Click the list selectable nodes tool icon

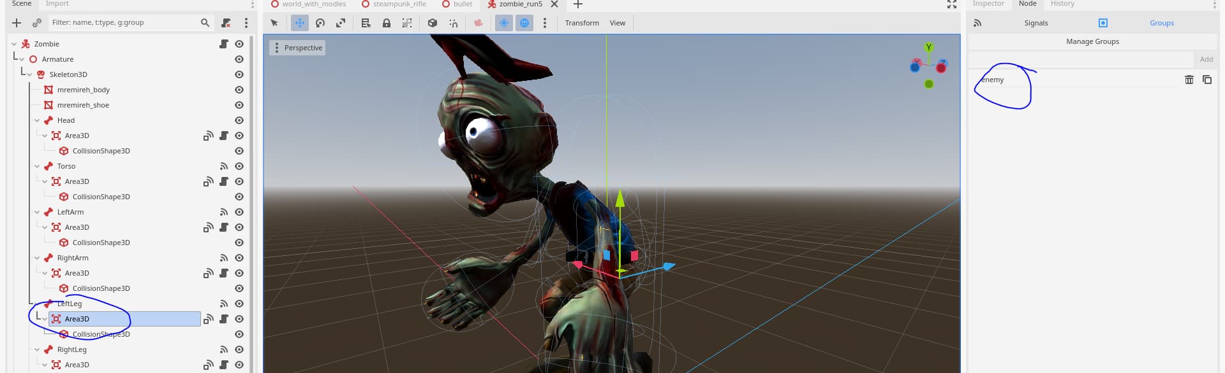(x=366, y=23)
